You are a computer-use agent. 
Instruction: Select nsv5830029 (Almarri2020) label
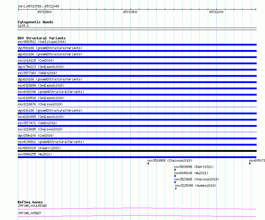pyautogui.click(x=39, y=148)
